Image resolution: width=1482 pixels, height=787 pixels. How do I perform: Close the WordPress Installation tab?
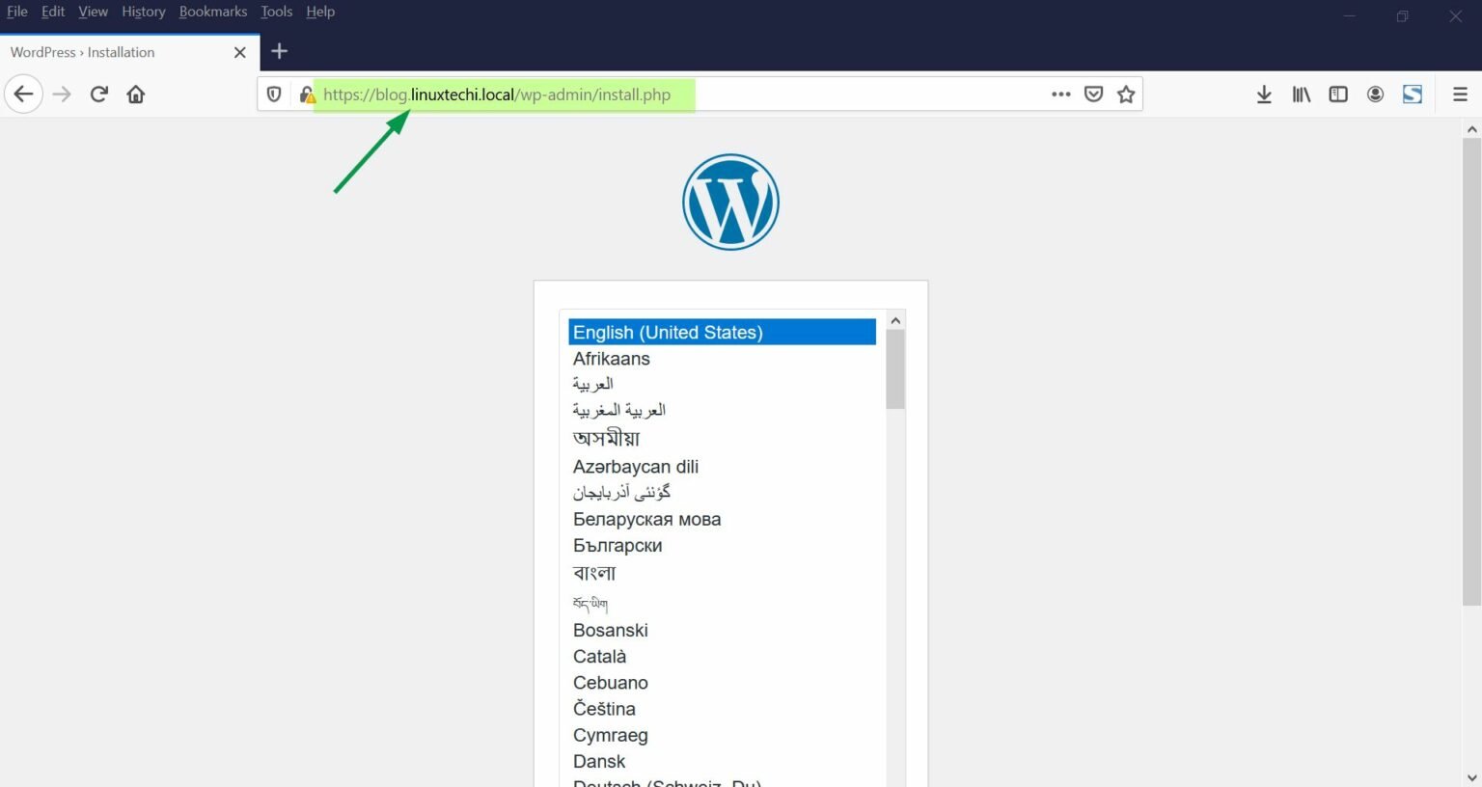pyautogui.click(x=240, y=52)
